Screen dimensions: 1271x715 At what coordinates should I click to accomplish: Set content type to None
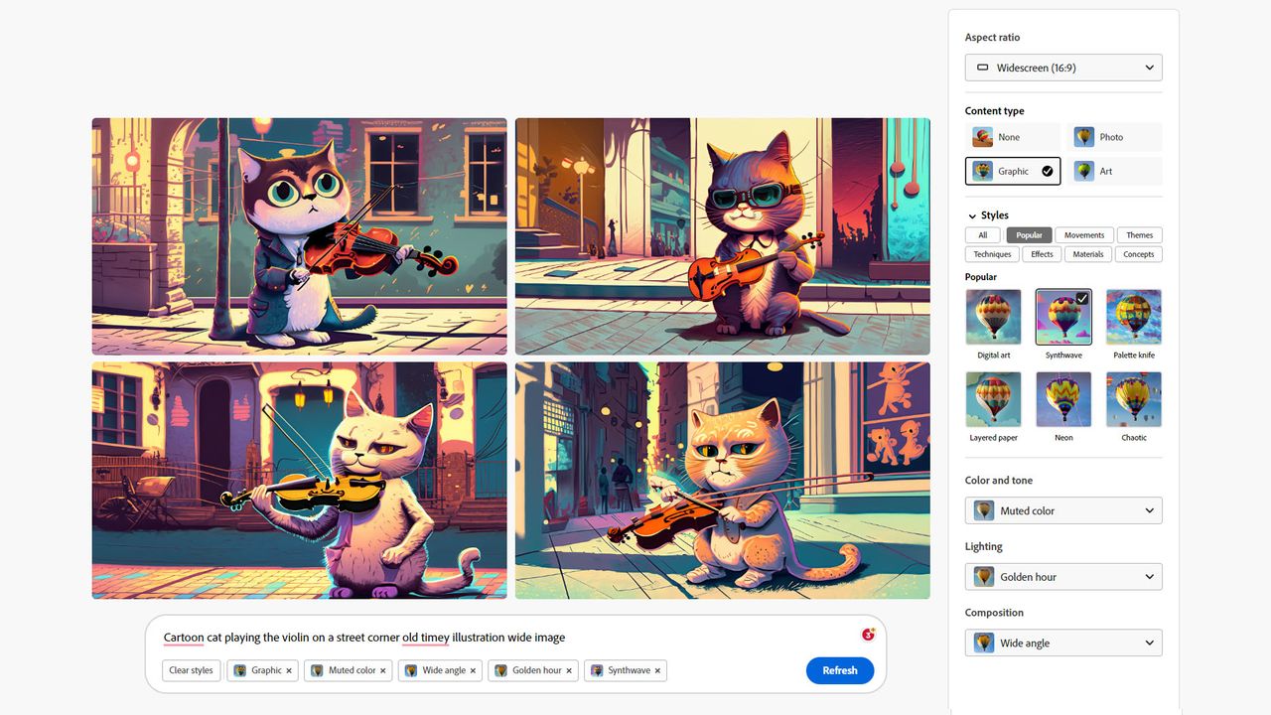click(1013, 137)
